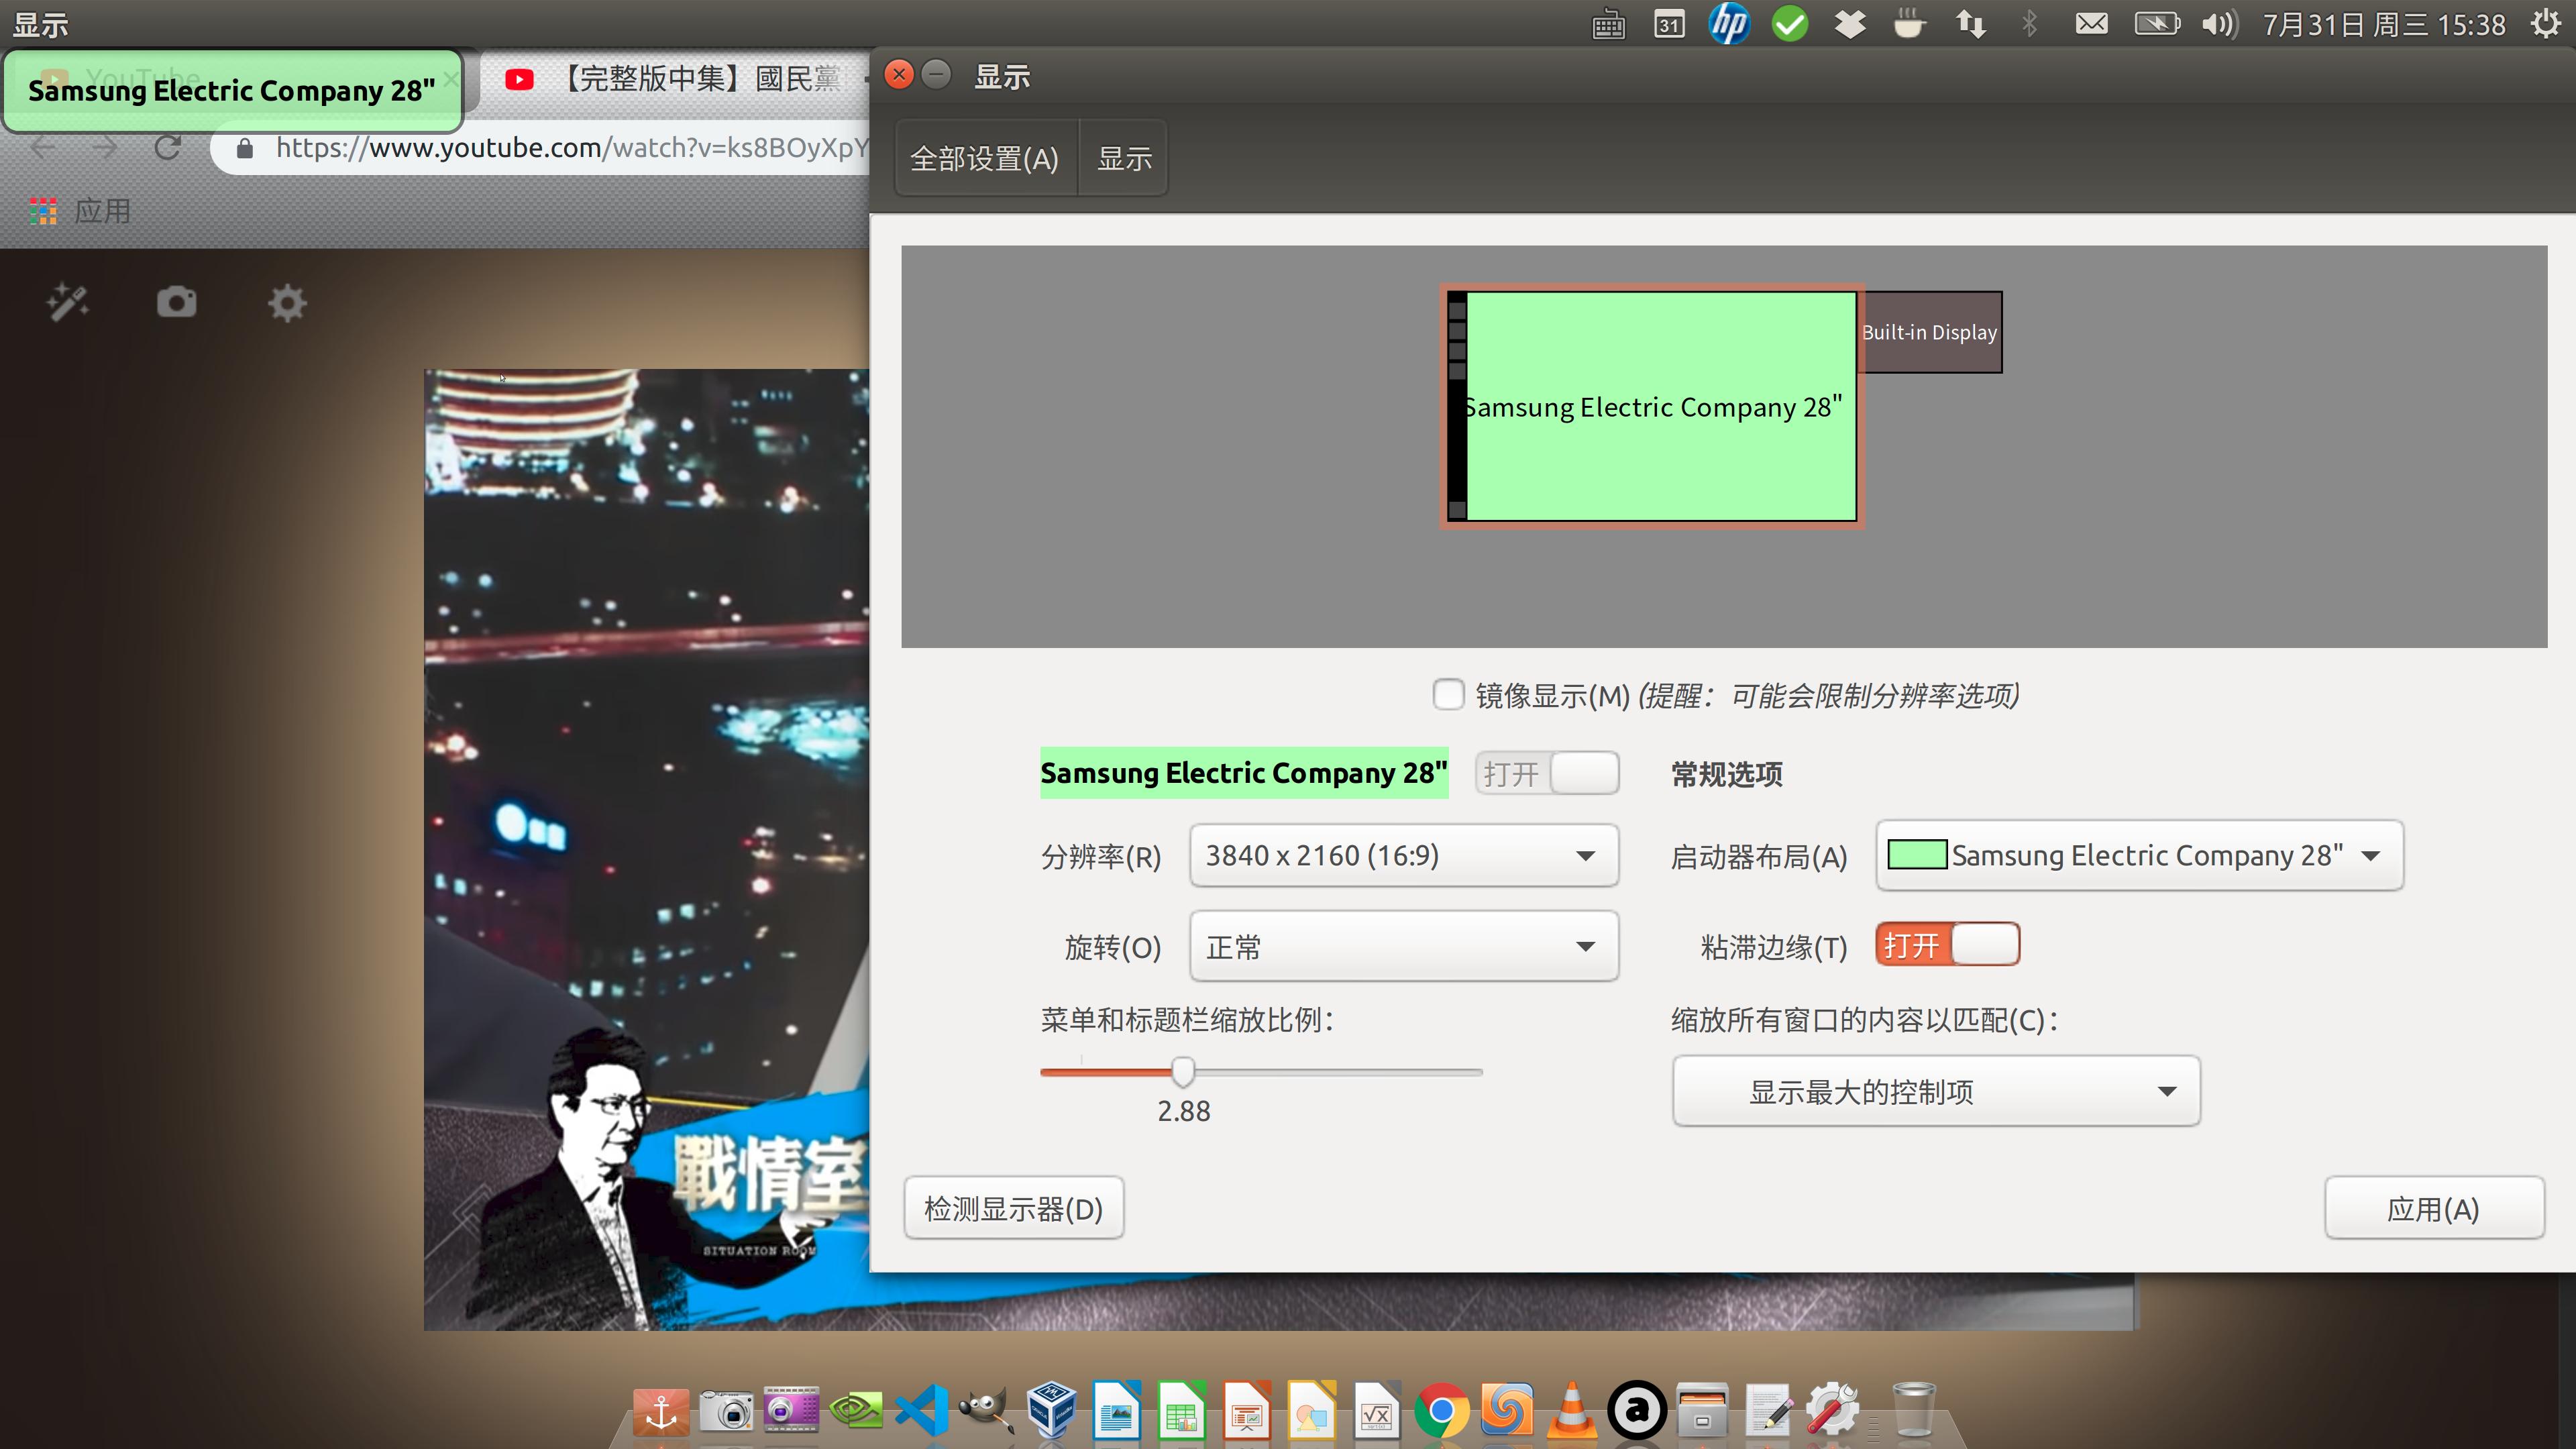The image size is (2576, 1449).
Task: Click the green checkmark sync indicator
Action: pos(1790,24)
